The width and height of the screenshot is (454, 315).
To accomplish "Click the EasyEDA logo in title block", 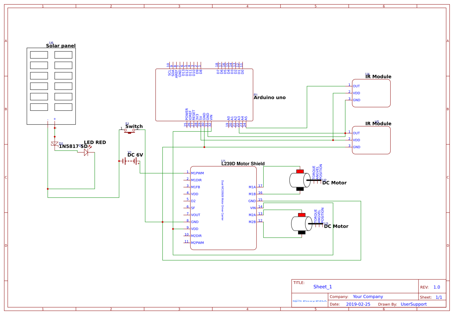I will click(310, 301).
